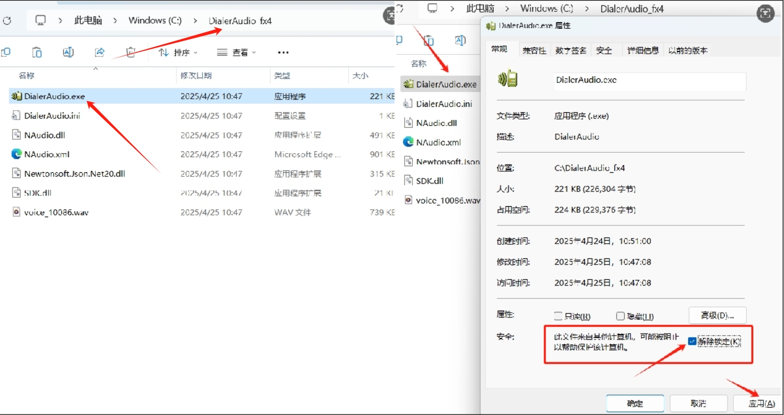Click 名称 column header in right window

[419, 64]
